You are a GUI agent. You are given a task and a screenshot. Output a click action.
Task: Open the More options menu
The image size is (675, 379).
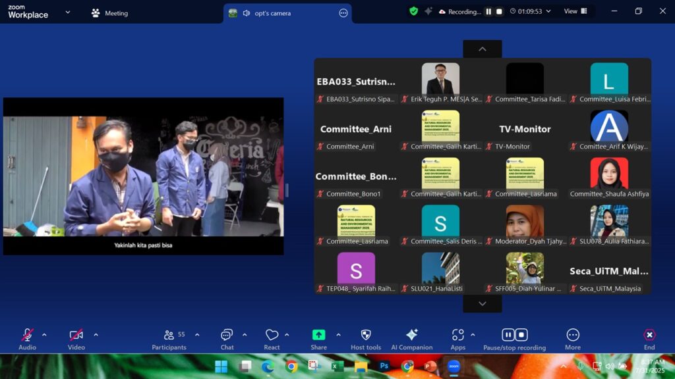(x=573, y=339)
